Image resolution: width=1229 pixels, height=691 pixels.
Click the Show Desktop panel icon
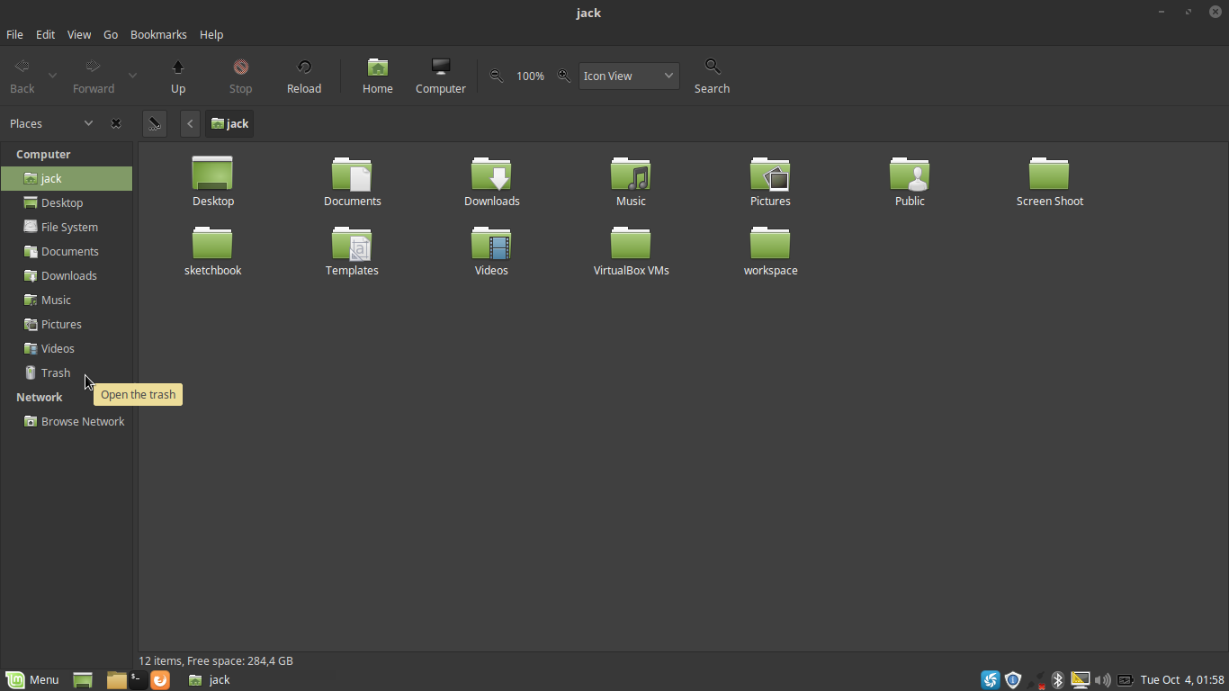tap(83, 680)
